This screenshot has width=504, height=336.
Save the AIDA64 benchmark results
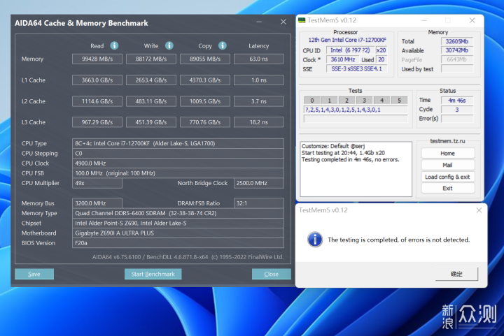click(x=34, y=274)
